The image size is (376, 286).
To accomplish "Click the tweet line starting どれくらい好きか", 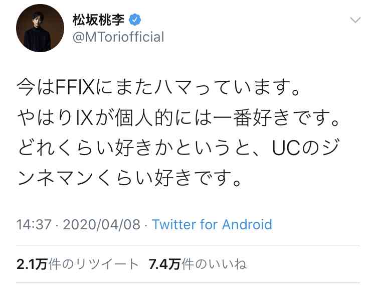I will (178, 148).
